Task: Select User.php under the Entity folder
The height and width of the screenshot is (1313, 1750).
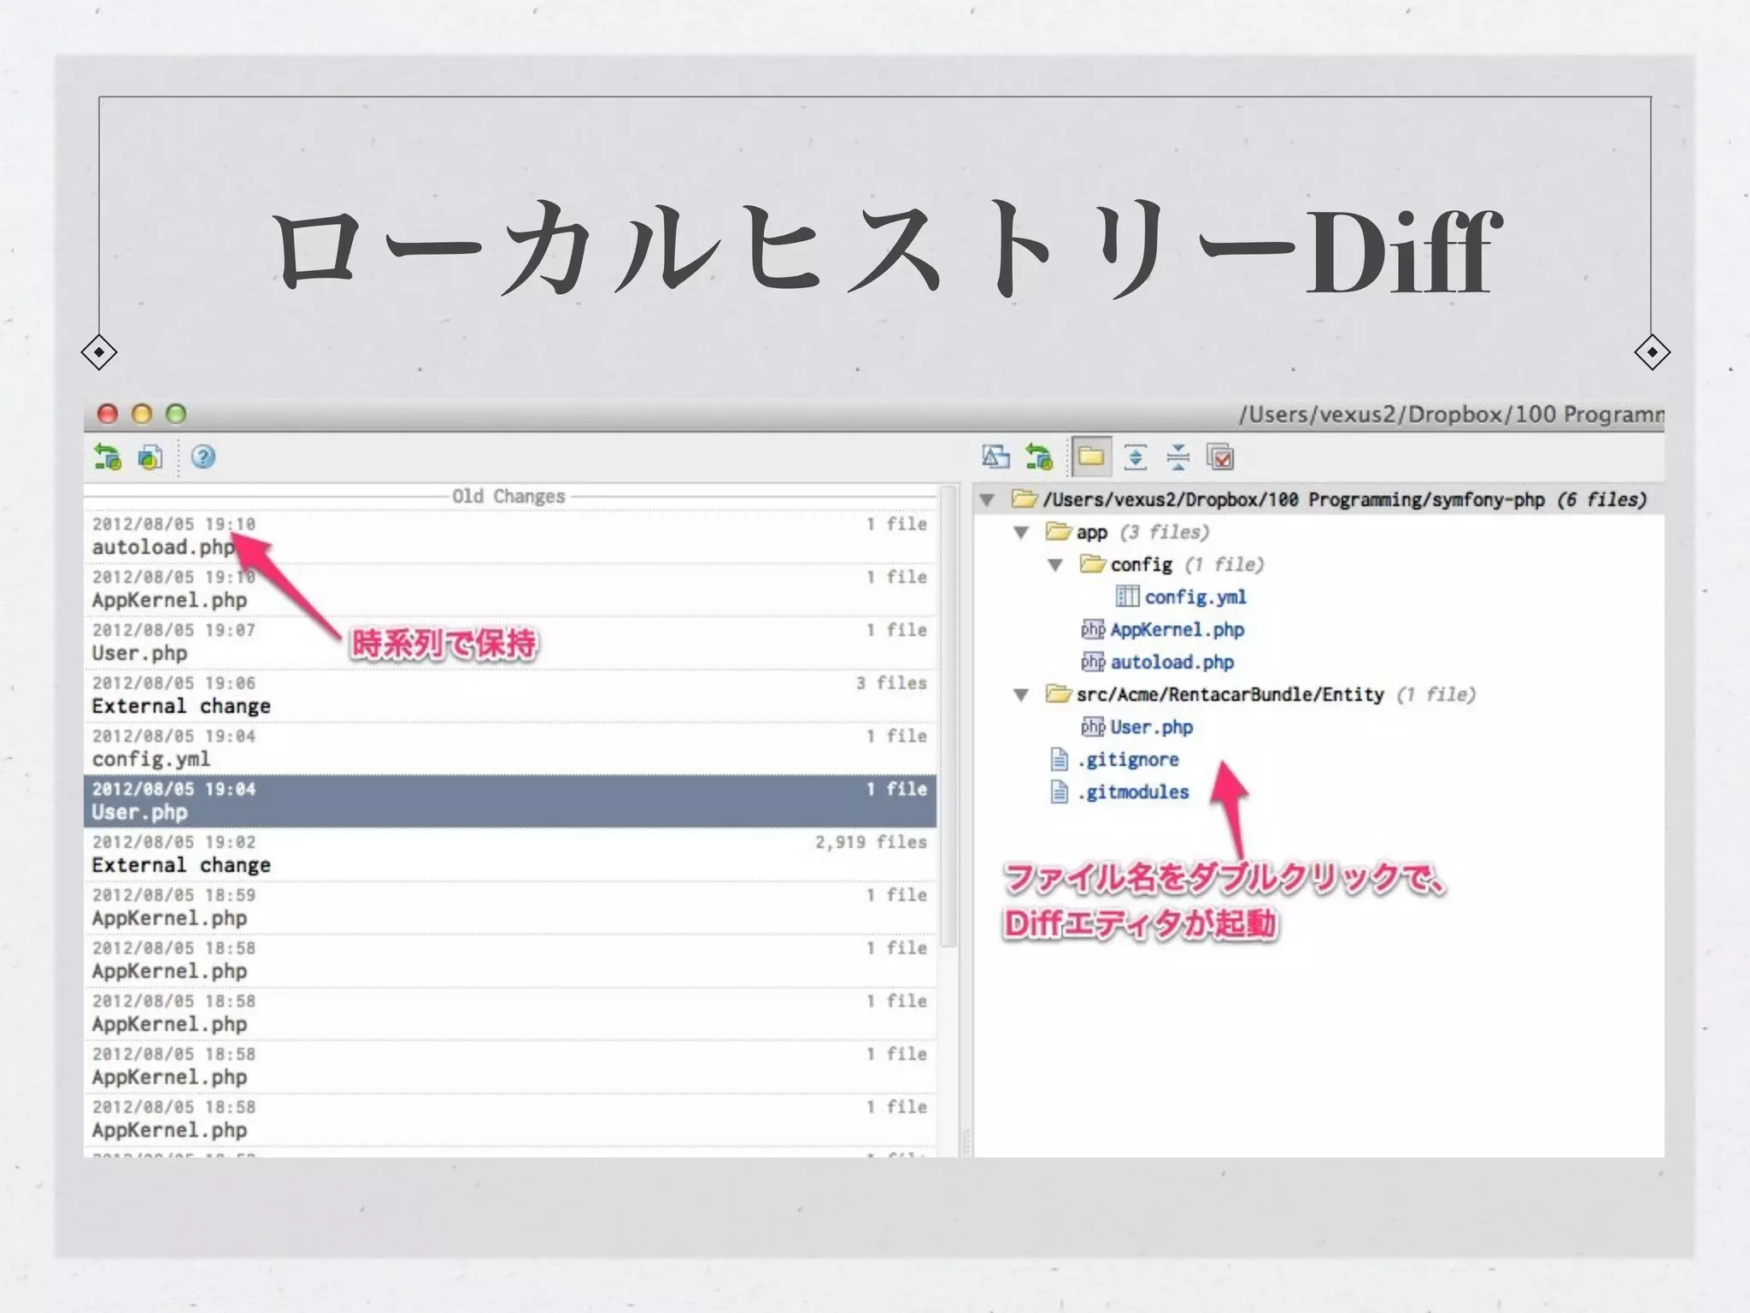Action: (1152, 727)
